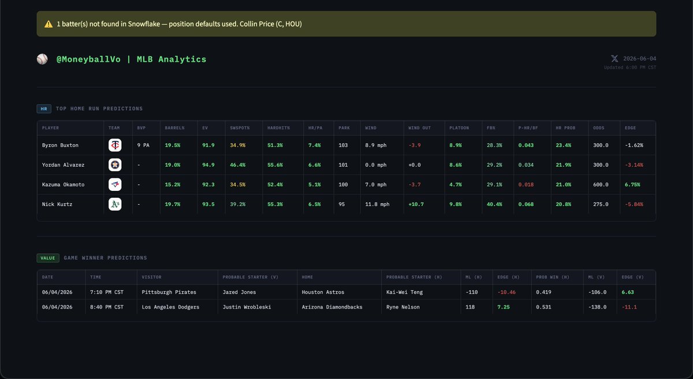The height and width of the screenshot is (379, 693).
Task: Click the Houston Astros home cell
Action: [x=323, y=292]
